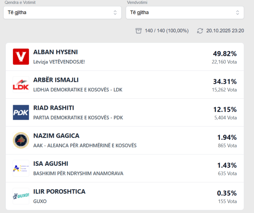This screenshot has height=213, width=254.
Task: Click the 140 / 140 counted stations text
Action: (x=166, y=31)
